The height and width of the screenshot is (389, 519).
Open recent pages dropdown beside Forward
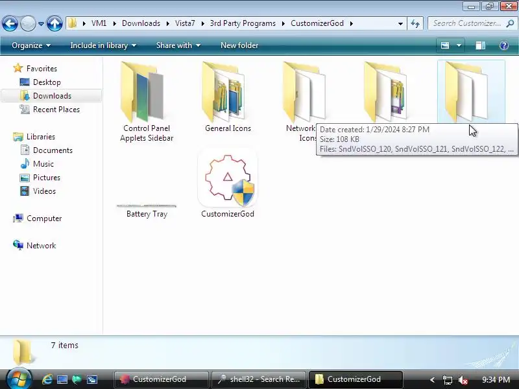tap(41, 24)
